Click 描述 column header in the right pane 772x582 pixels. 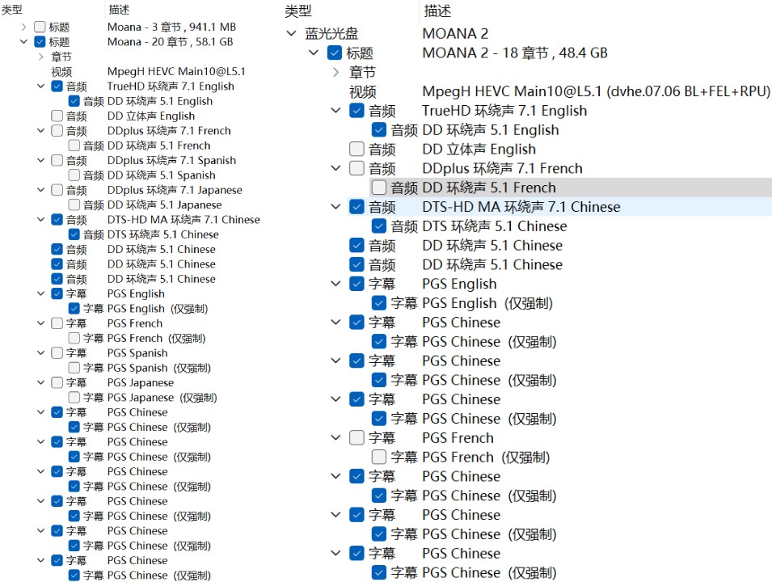coord(437,11)
